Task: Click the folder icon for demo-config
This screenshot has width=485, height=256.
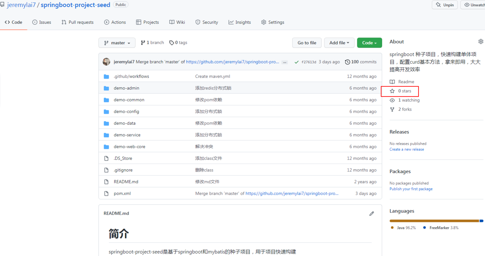Action: coord(106,111)
